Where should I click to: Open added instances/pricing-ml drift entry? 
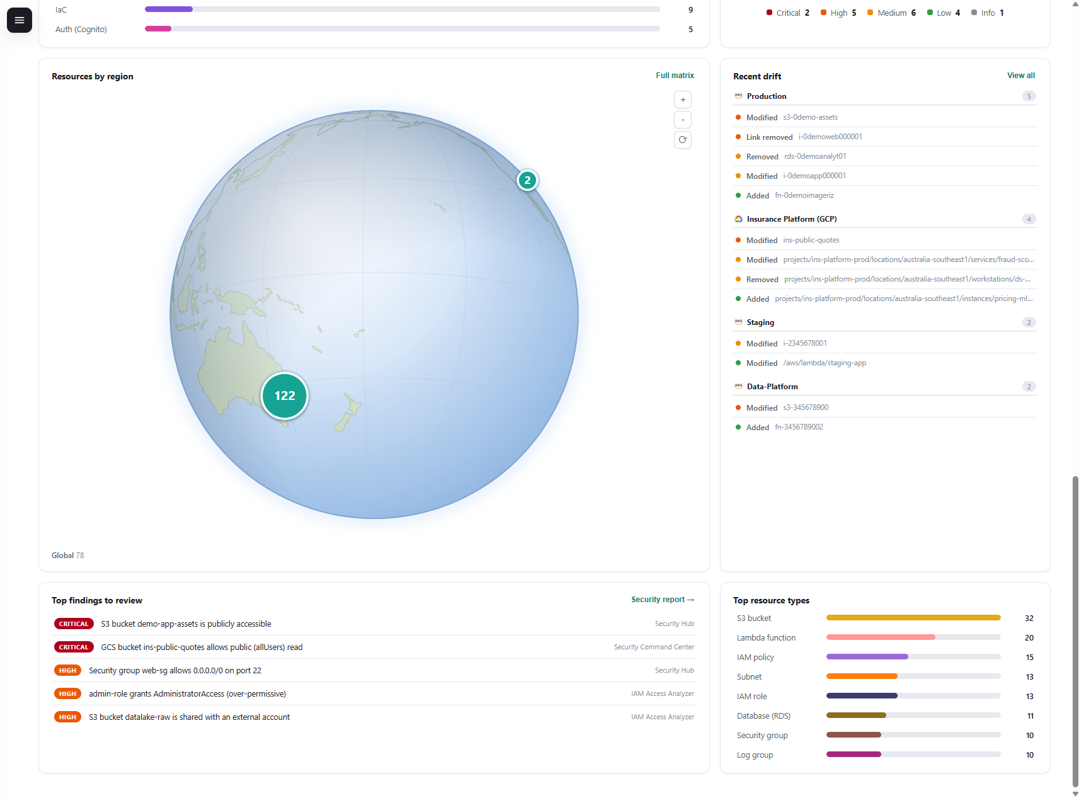pyautogui.click(x=885, y=299)
